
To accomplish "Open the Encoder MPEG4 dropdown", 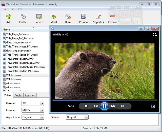I will click(42, 110).
